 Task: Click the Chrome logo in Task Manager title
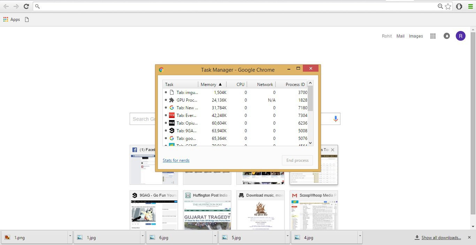[x=161, y=70]
